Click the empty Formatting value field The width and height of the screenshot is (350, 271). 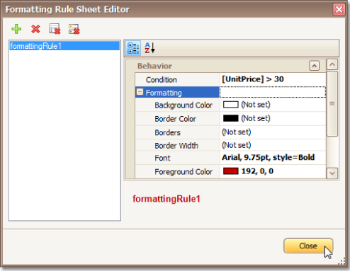(x=273, y=92)
